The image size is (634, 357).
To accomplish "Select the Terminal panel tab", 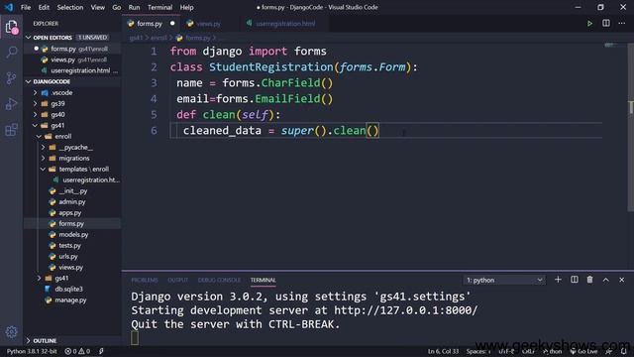I will click(263, 280).
